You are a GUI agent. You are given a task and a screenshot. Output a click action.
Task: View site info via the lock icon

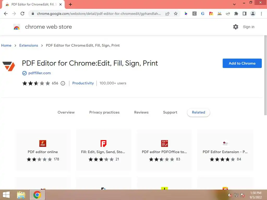click(33, 14)
